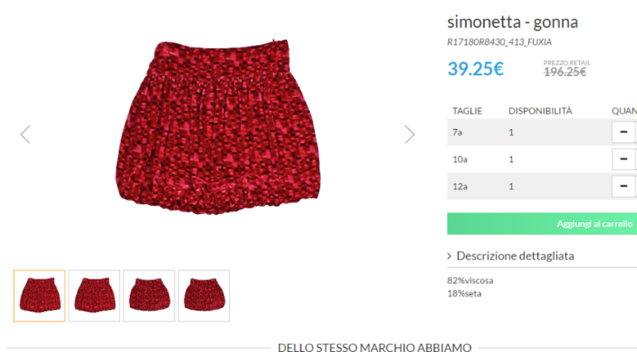This screenshot has height=352, width=637.
Task: Decrease quantity for size 7a
Action: 624,132
